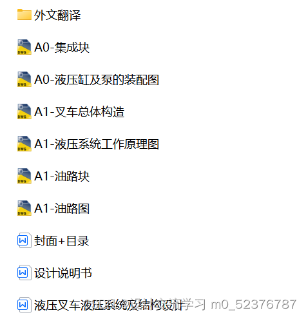Screen dimensions: 306x317
Task: Choose the file named A0-集成块
Action: (62, 47)
